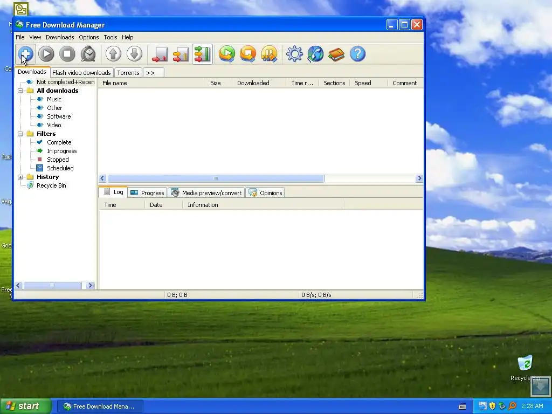This screenshot has height=414, width=552.
Task: Select the Downloads tab
Action: point(32,72)
